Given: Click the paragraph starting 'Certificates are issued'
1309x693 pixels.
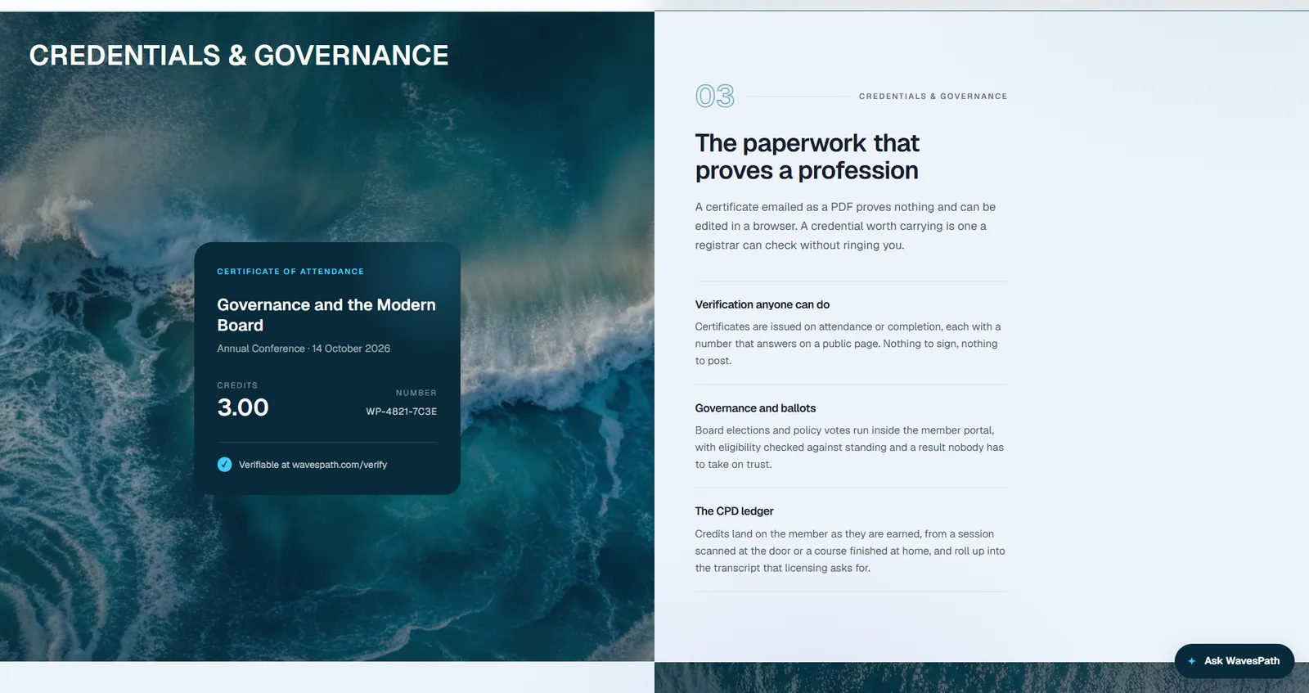Looking at the screenshot, I should coord(848,344).
